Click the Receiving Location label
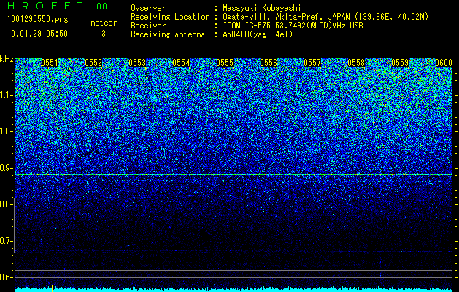This screenshot has height=292, width=459. [x=170, y=17]
